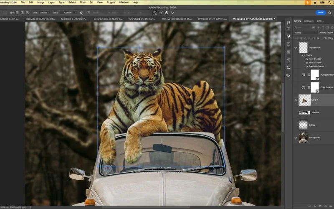The image size is (334, 209).
Task: Hide Layer 1 with its eye icon
Action: tap(296, 100)
